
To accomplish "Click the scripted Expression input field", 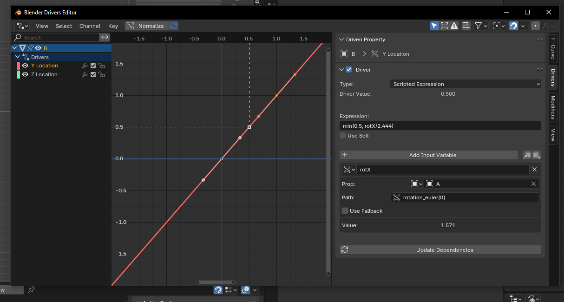I will click(440, 126).
